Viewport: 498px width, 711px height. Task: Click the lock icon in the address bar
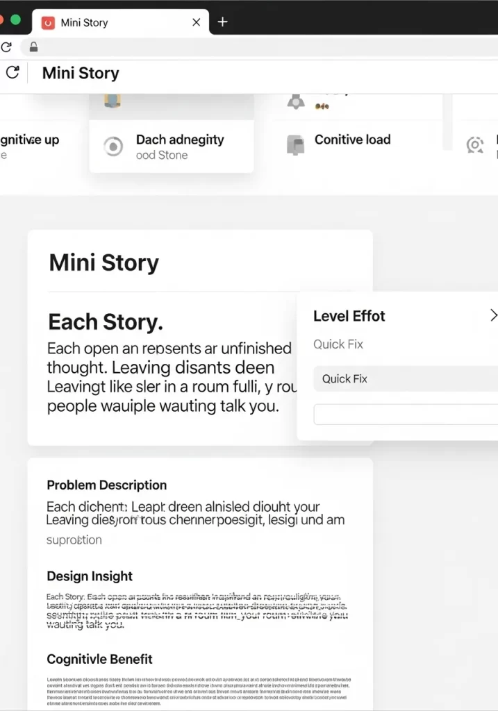[x=33, y=47]
